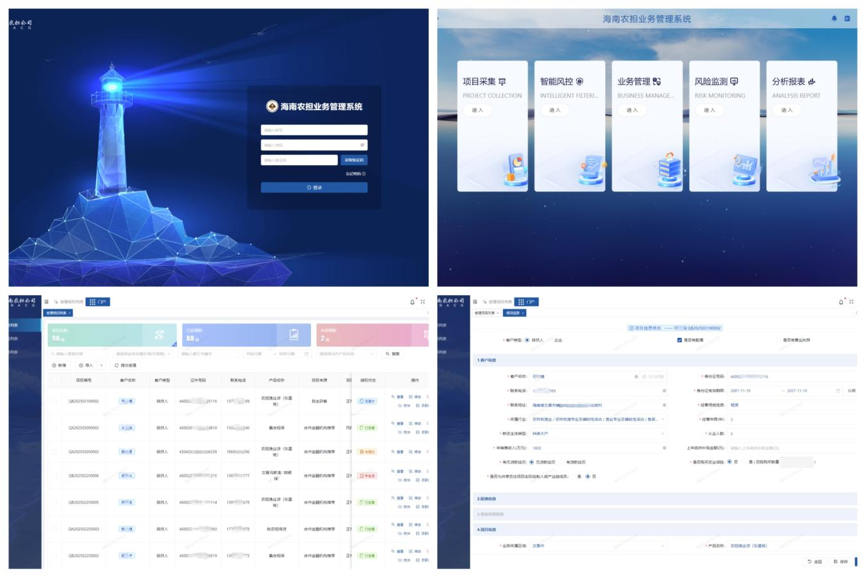Open the 业务所属区域 dropdown showing 文昌市

click(599, 546)
